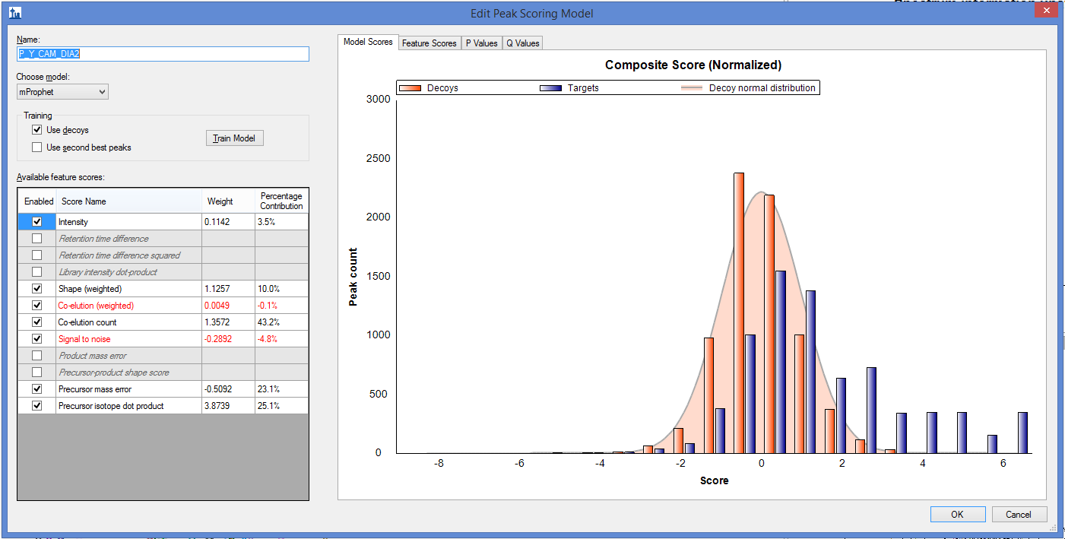Confirm with the OK button

[957, 515]
